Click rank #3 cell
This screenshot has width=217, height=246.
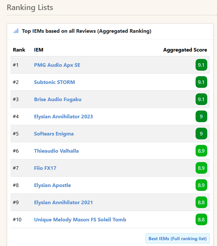point(16,99)
